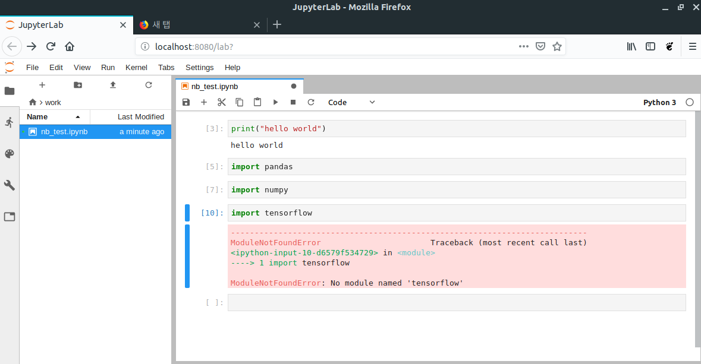The width and height of the screenshot is (701, 364).
Task: Collapse cell [10] input using blue bar
Action: 187,213
